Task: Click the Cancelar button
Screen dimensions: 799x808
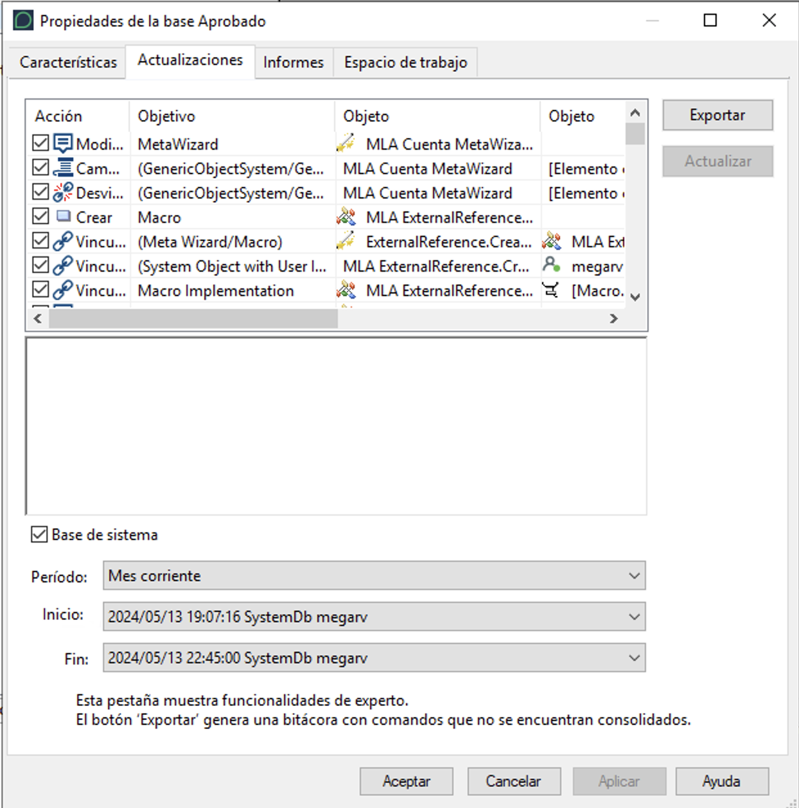Action: (513, 781)
